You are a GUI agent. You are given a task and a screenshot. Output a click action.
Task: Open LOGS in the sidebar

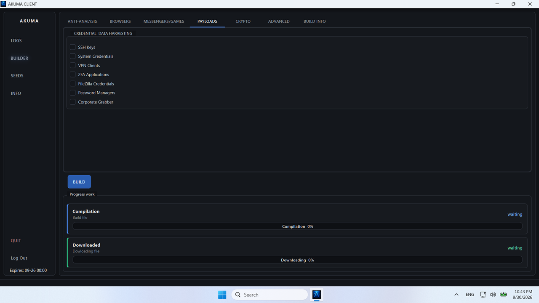16,41
